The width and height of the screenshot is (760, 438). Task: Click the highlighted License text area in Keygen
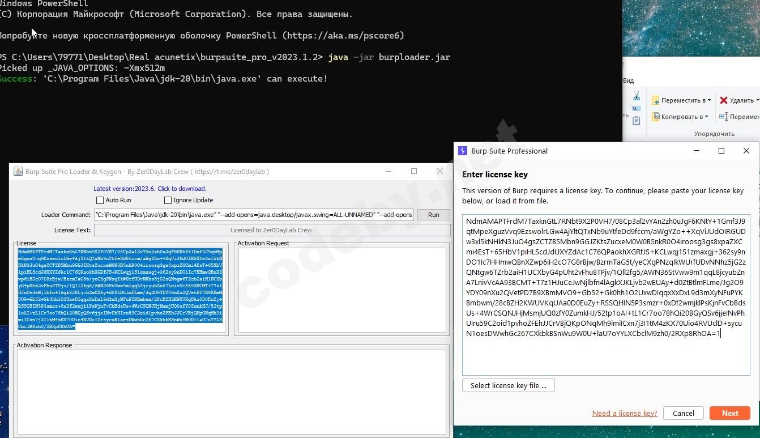121,289
